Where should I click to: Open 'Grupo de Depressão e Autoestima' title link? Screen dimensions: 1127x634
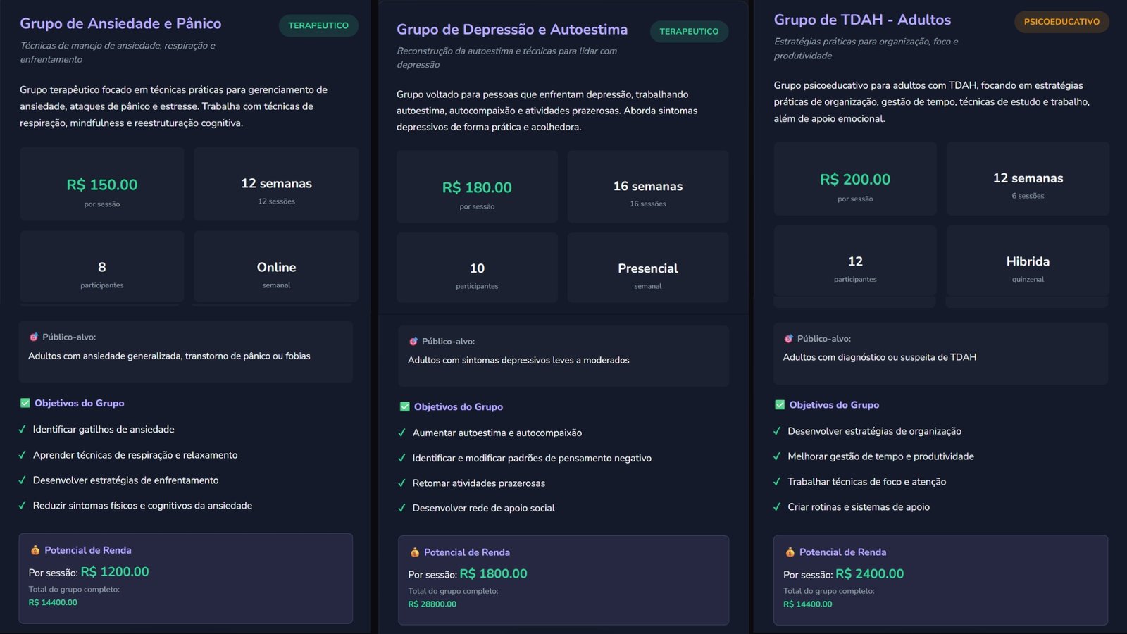(x=512, y=30)
